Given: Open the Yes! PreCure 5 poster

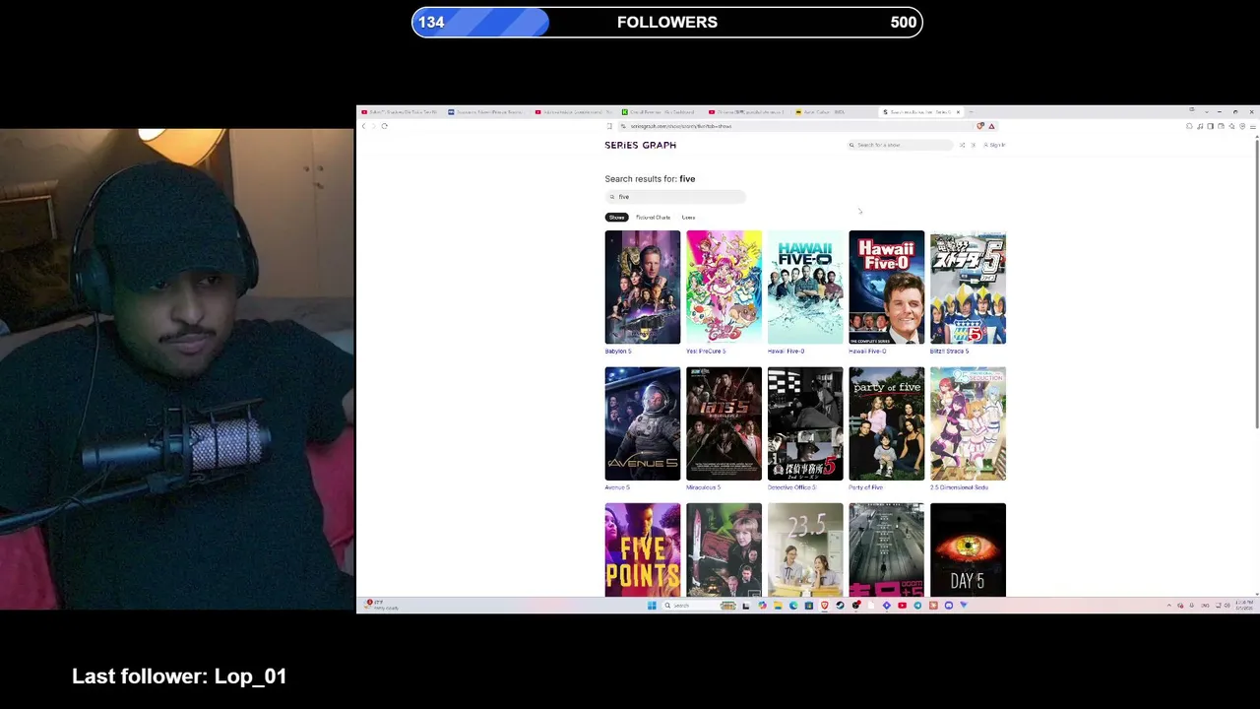Looking at the screenshot, I should coord(724,288).
